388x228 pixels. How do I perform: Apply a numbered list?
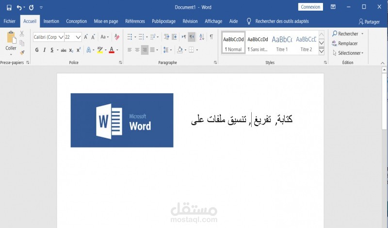(x=141, y=37)
